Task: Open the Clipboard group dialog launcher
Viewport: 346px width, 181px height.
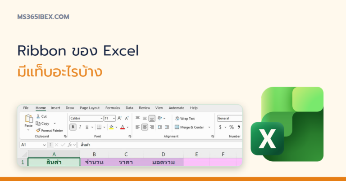Action: click(x=65, y=137)
